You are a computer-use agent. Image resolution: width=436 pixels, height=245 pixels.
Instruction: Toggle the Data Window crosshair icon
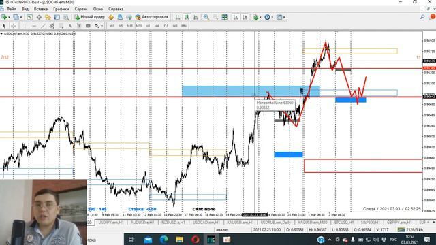tap(39, 17)
